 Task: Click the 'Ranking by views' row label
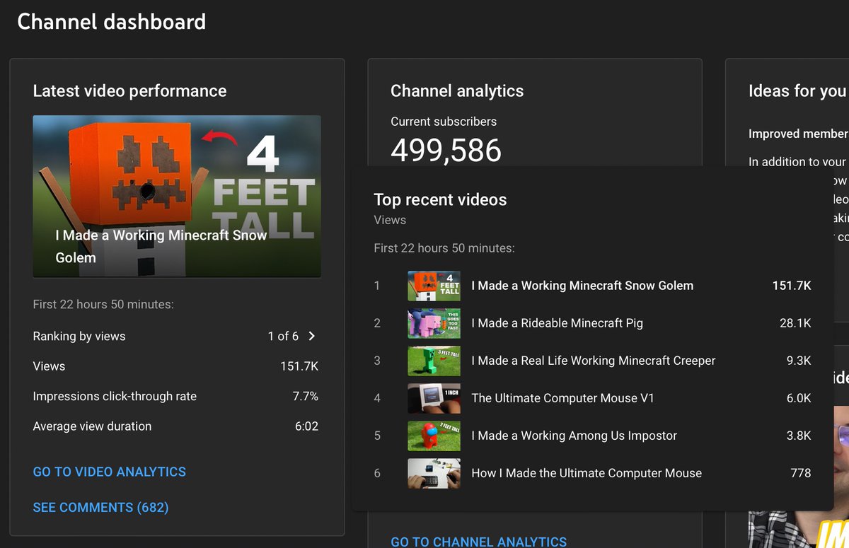tap(79, 337)
